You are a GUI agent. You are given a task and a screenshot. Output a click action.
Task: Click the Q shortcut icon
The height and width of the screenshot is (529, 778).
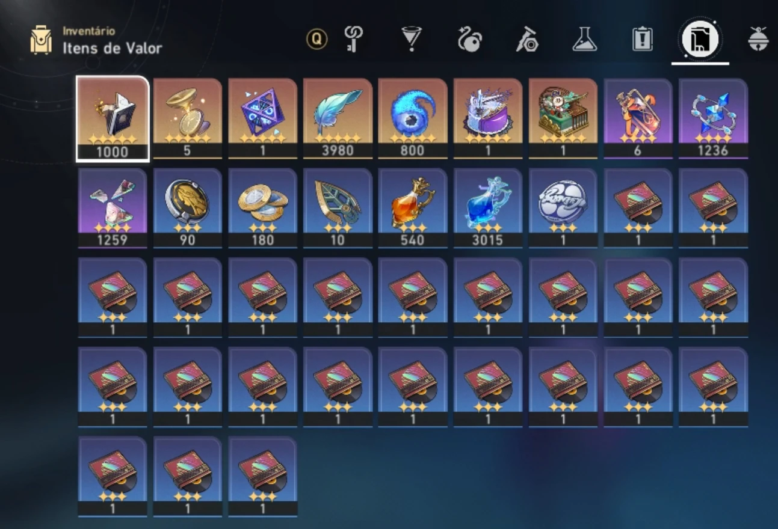click(316, 40)
